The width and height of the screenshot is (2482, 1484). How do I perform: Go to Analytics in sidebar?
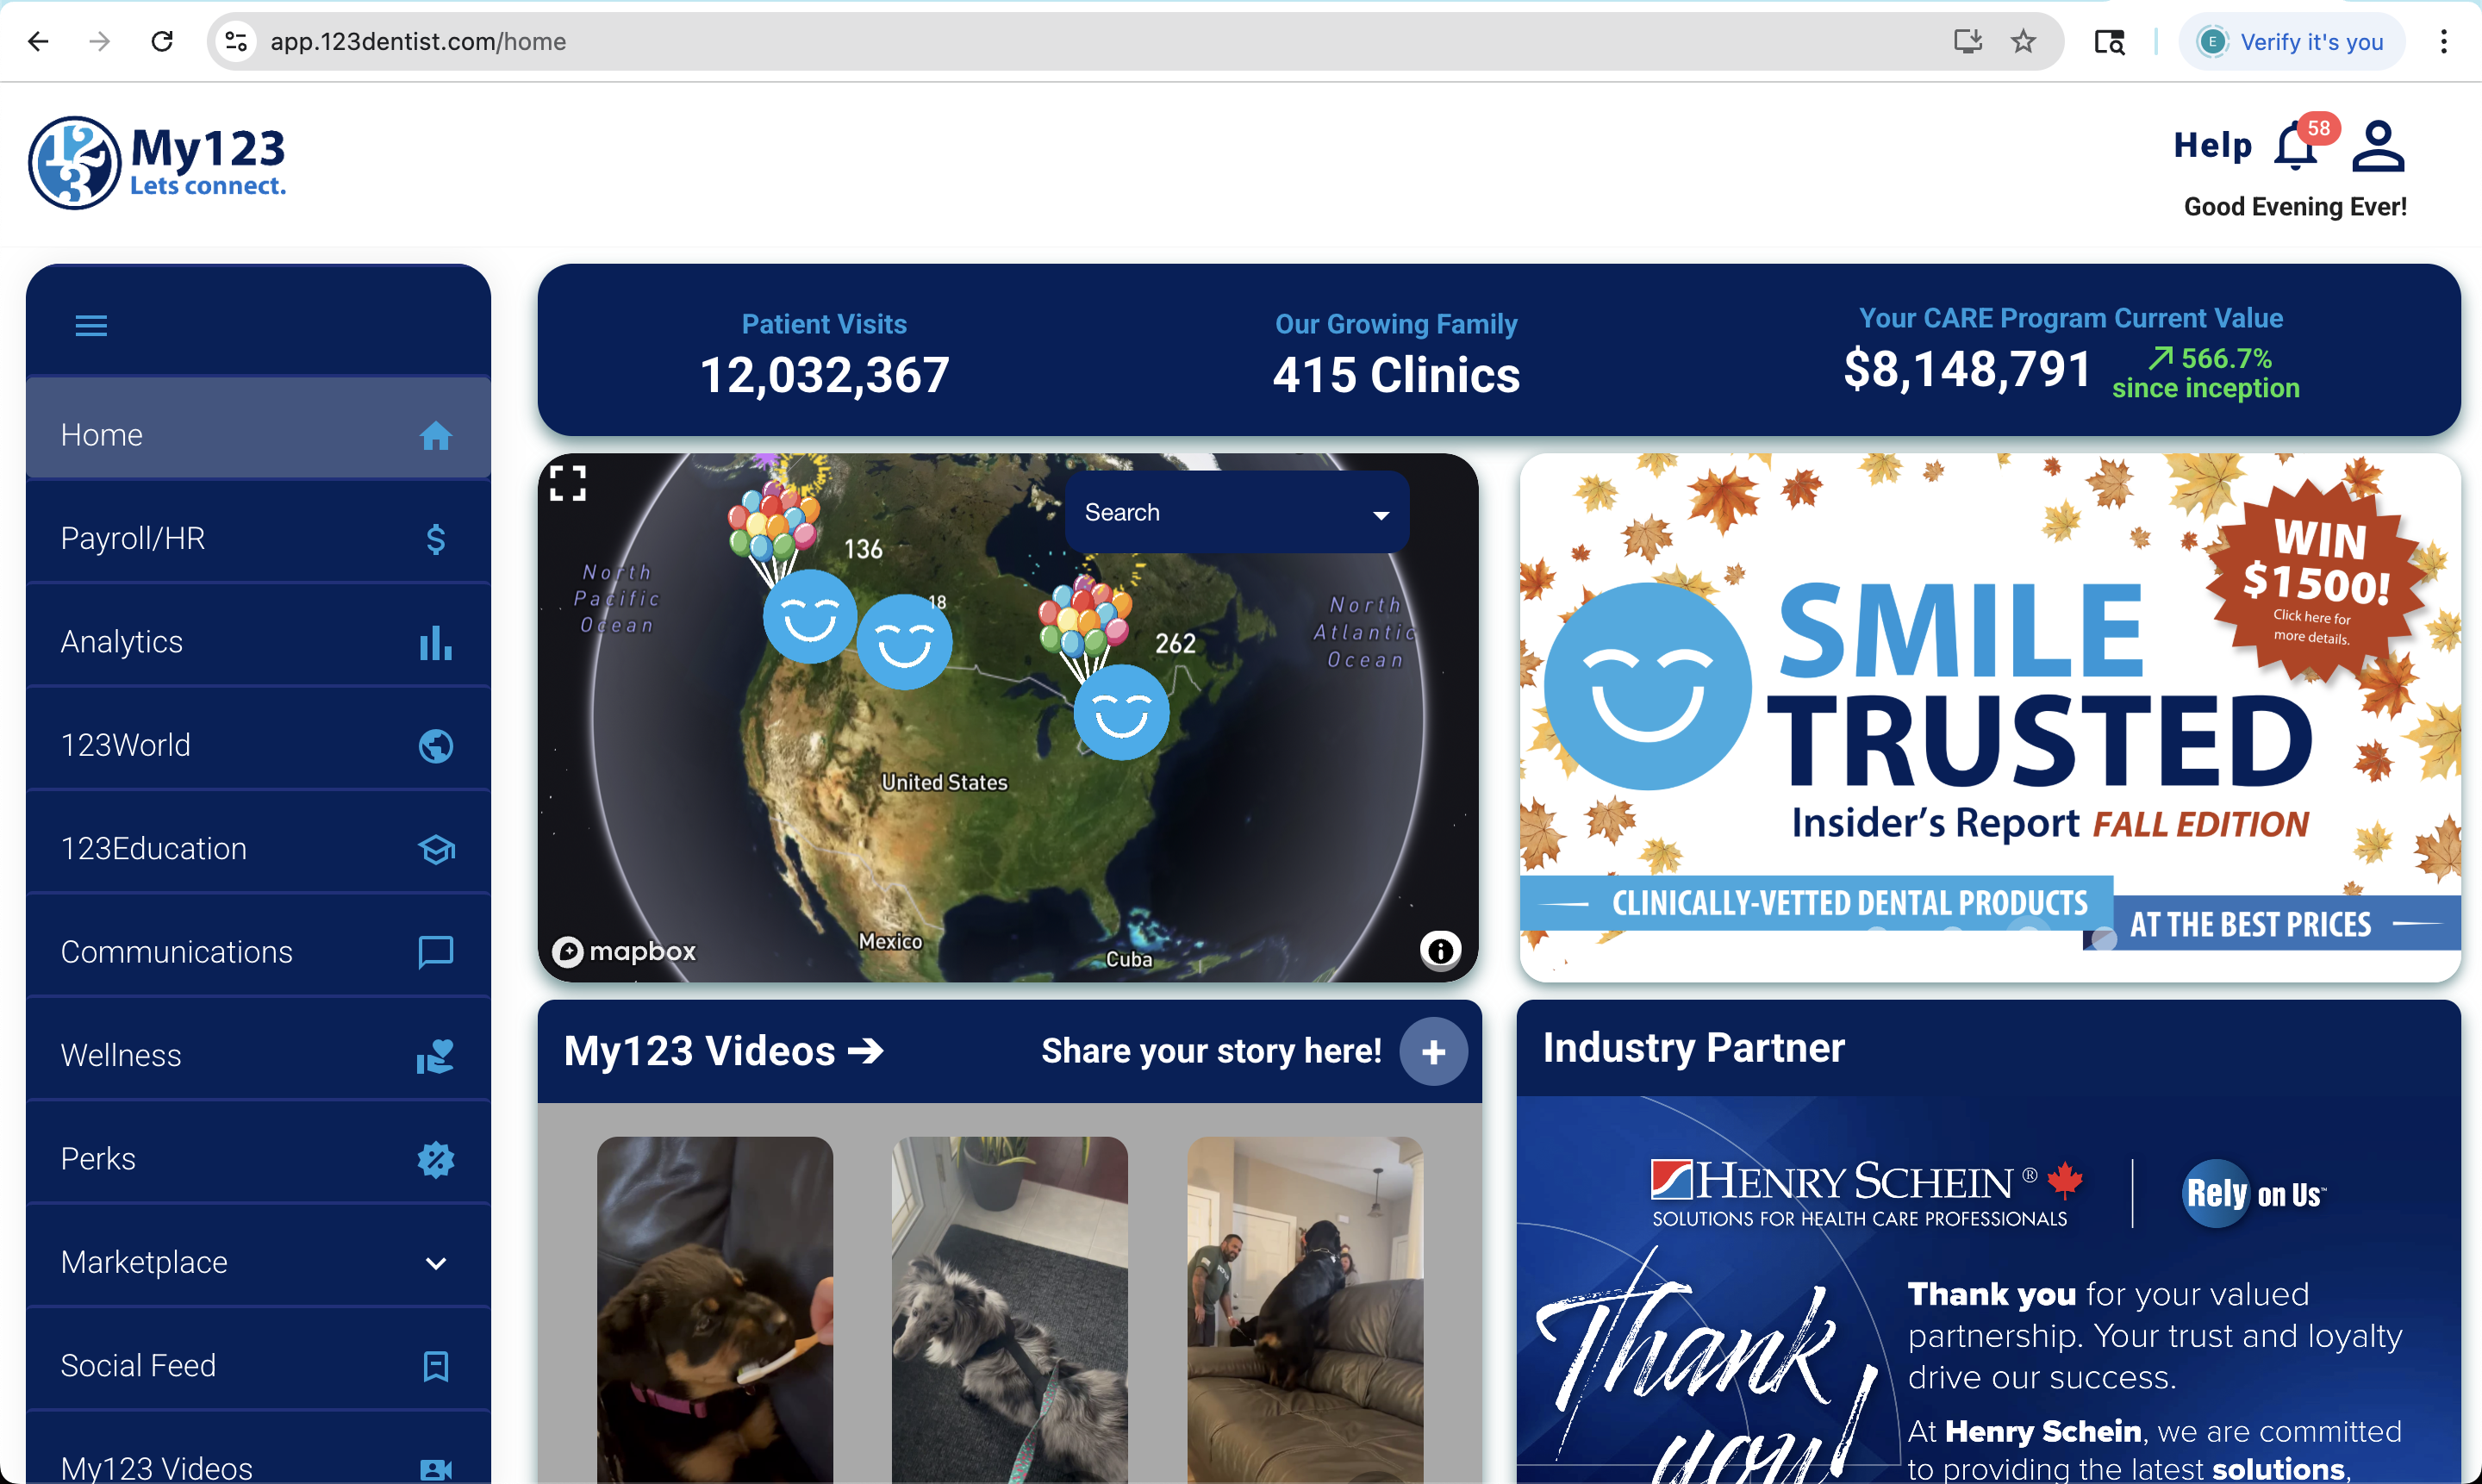point(259,641)
